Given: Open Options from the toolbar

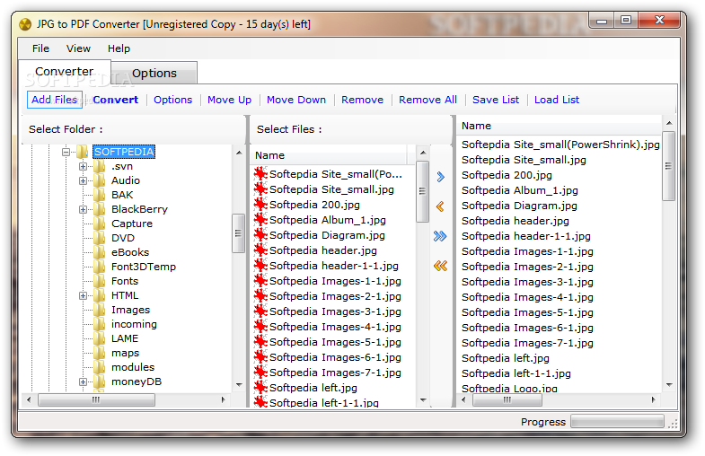Looking at the screenshot, I should pyautogui.click(x=173, y=100).
